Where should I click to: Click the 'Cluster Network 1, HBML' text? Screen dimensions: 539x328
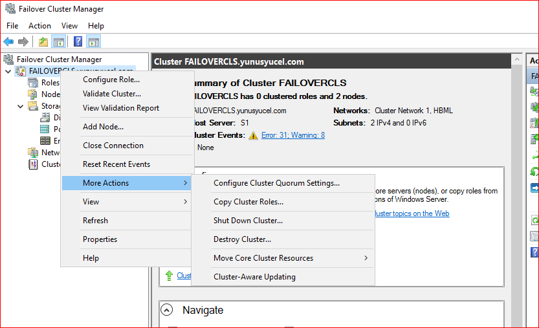413,111
